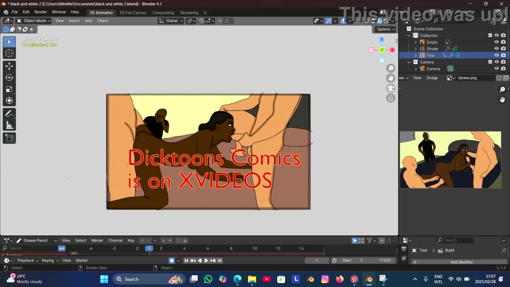Viewport: 510px width, 287px height.
Task: Open WhatsApp from the Windows taskbar
Action: (208, 279)
